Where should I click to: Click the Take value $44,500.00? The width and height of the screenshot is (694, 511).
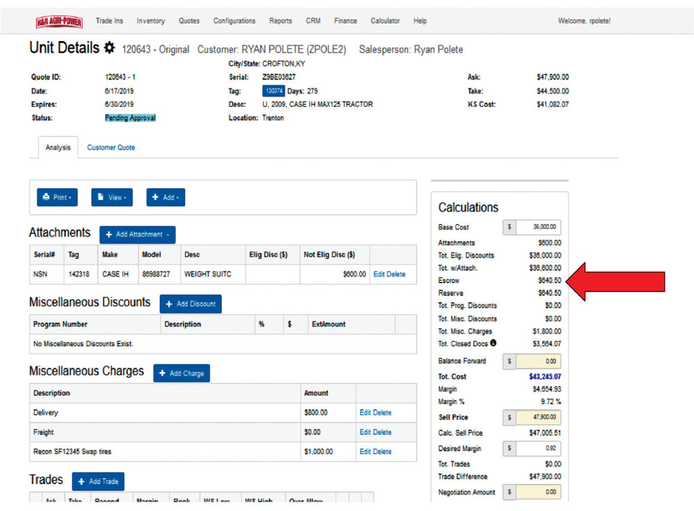553,91
